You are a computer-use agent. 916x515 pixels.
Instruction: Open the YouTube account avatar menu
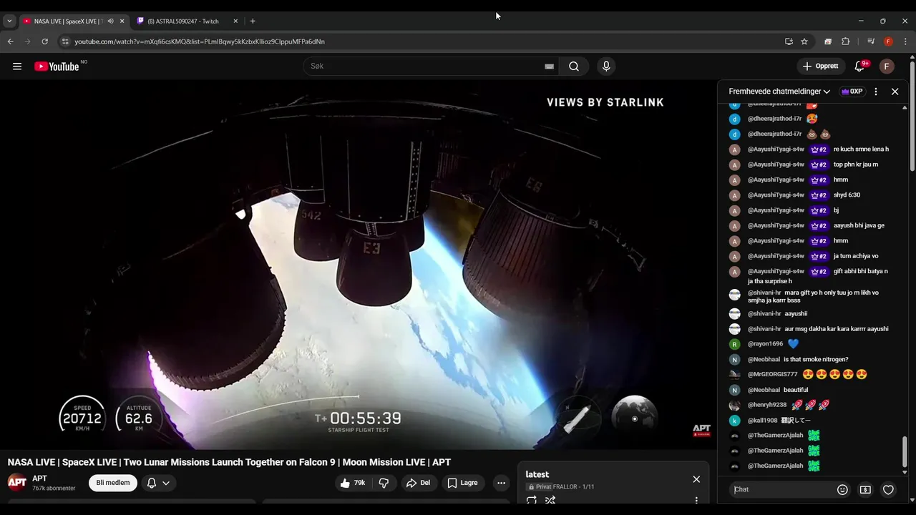887,67
